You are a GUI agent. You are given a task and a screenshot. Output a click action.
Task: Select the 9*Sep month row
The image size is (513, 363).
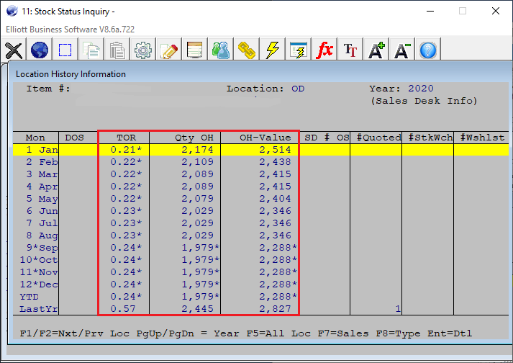pyautogui.click(x=260, y=248)
